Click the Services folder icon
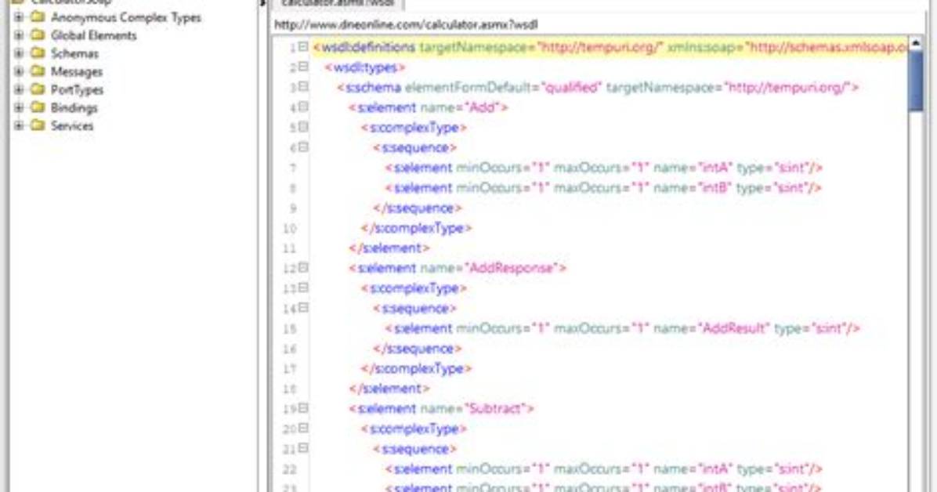 coord(38,125)
